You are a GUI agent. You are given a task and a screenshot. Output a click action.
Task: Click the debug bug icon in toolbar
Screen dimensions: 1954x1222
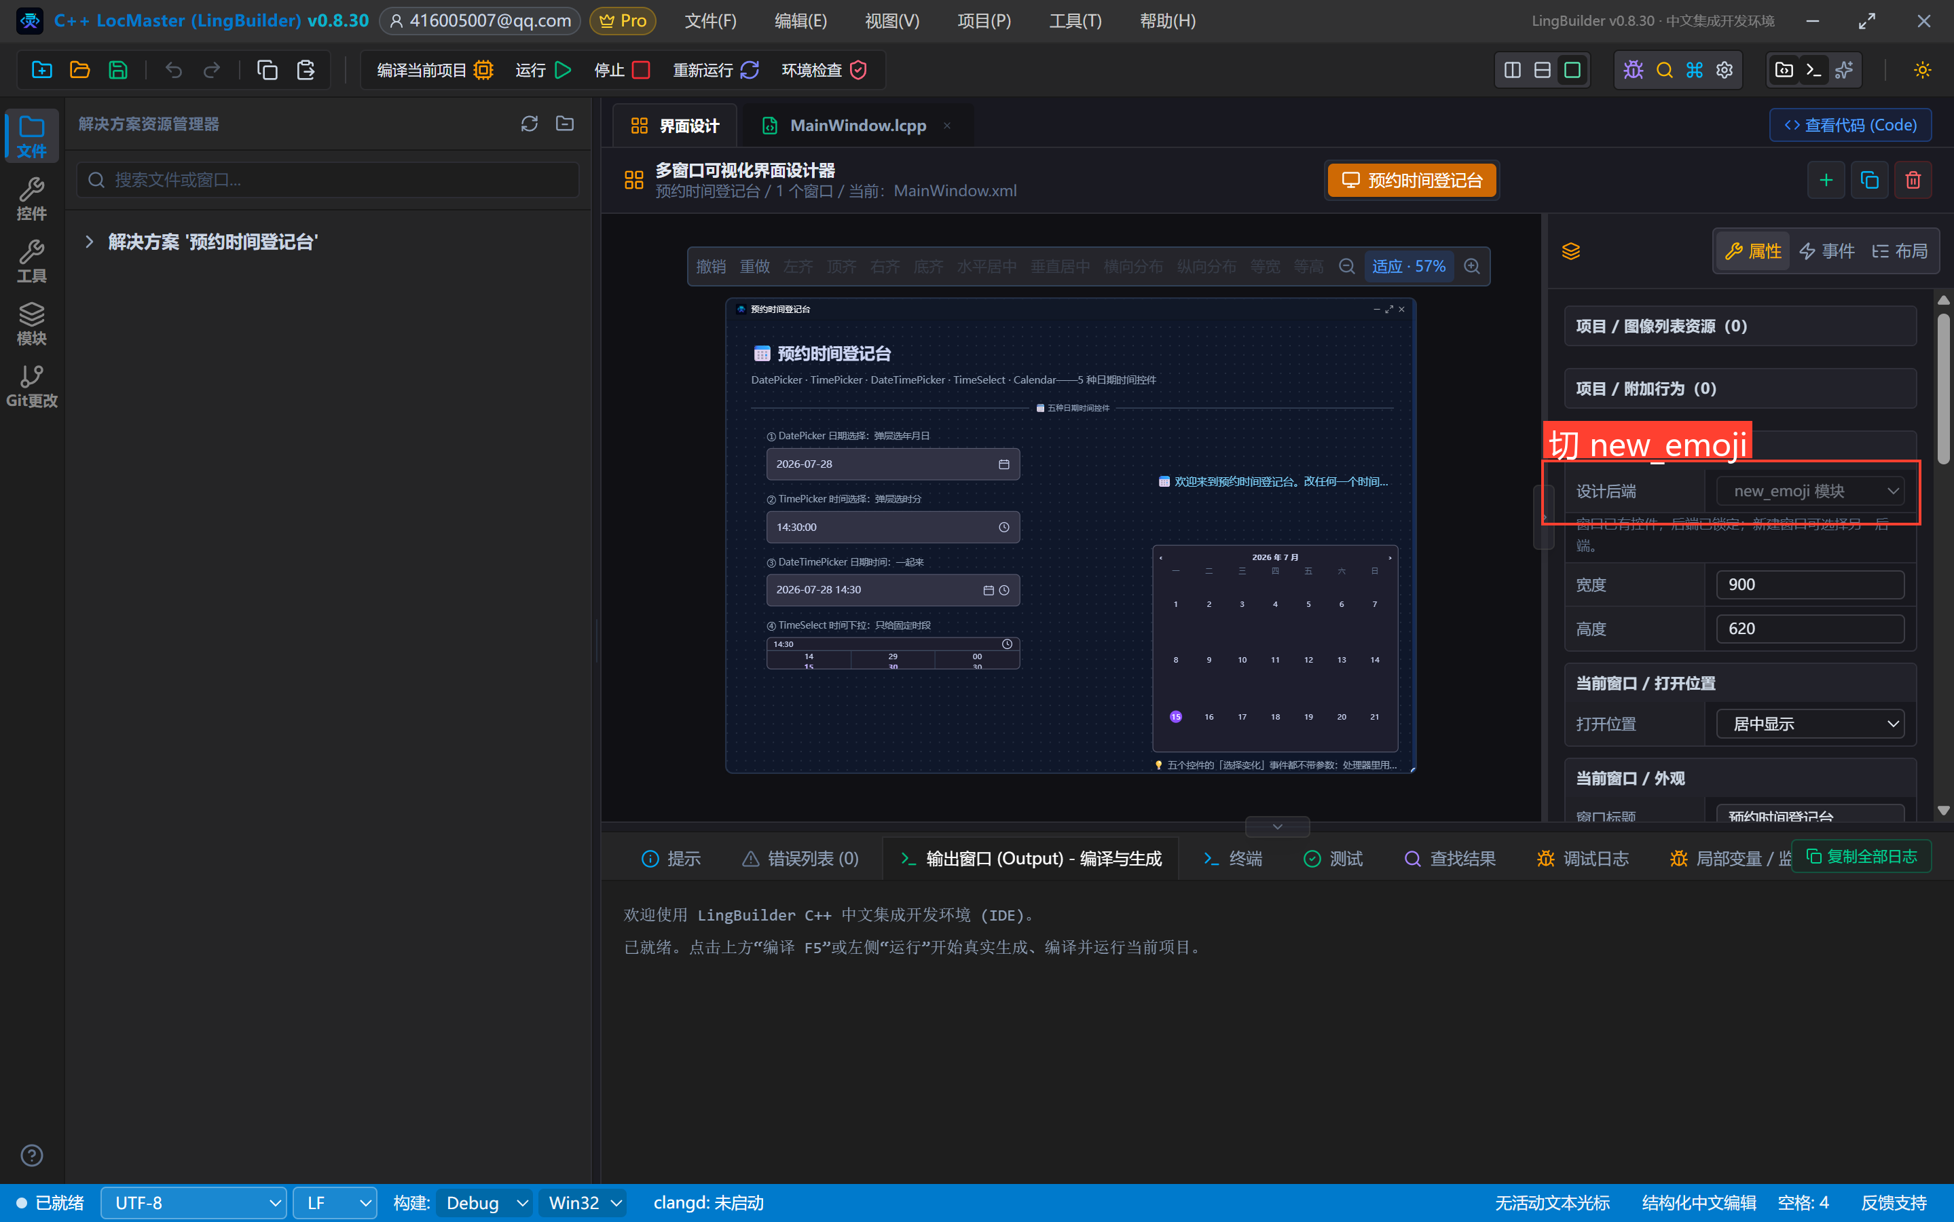click(1633, 71)
